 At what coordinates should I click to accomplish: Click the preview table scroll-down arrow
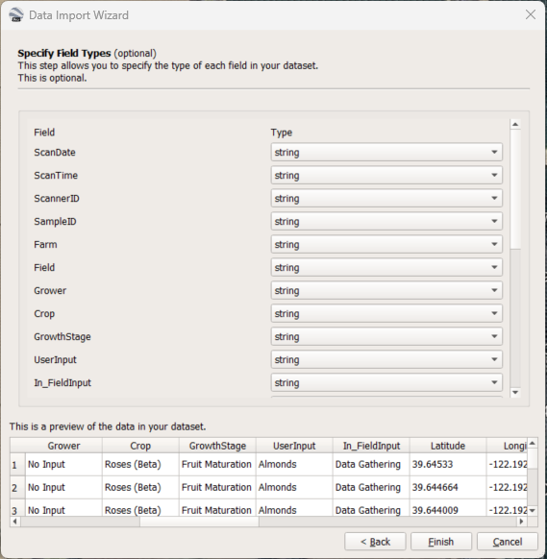pos(533,511)
